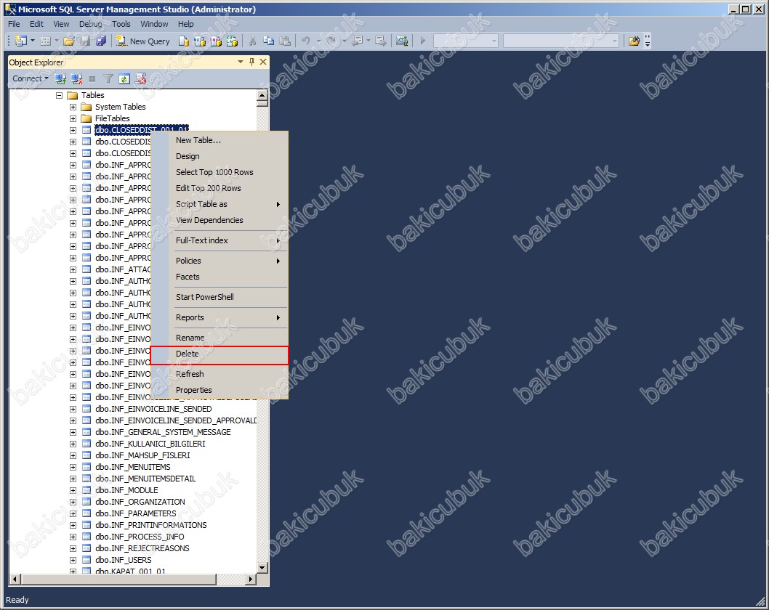The height and width of the screenshot is (610, 769).
Task: Collapse the Tables folder node
Action: (60, 95)
